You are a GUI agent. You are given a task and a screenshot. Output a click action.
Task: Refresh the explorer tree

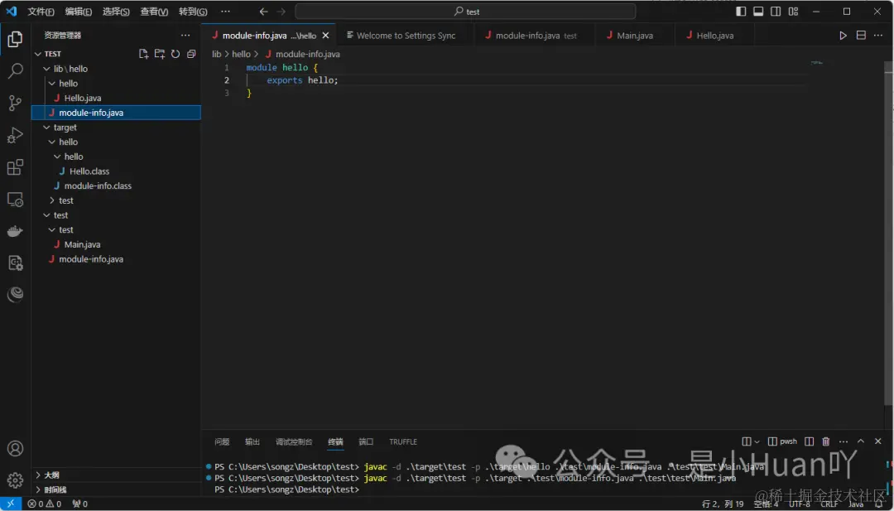(x=175, y=54)
